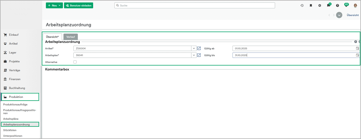The width and height of the screenshot is (361, 139).
Task: Click the Benutzer einladen button
Action: (x=78, y=5)
